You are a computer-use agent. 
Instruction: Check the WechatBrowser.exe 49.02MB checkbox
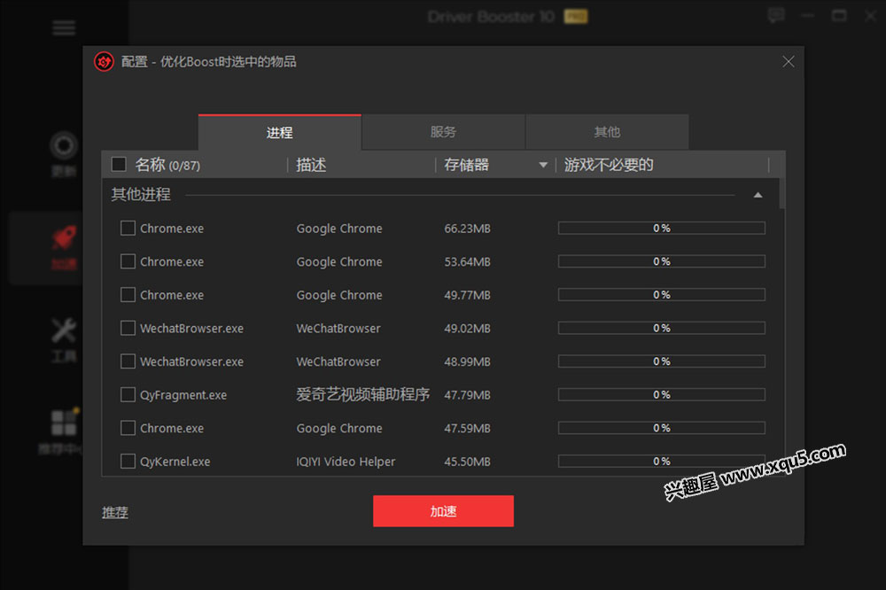[x=128, y=329]
